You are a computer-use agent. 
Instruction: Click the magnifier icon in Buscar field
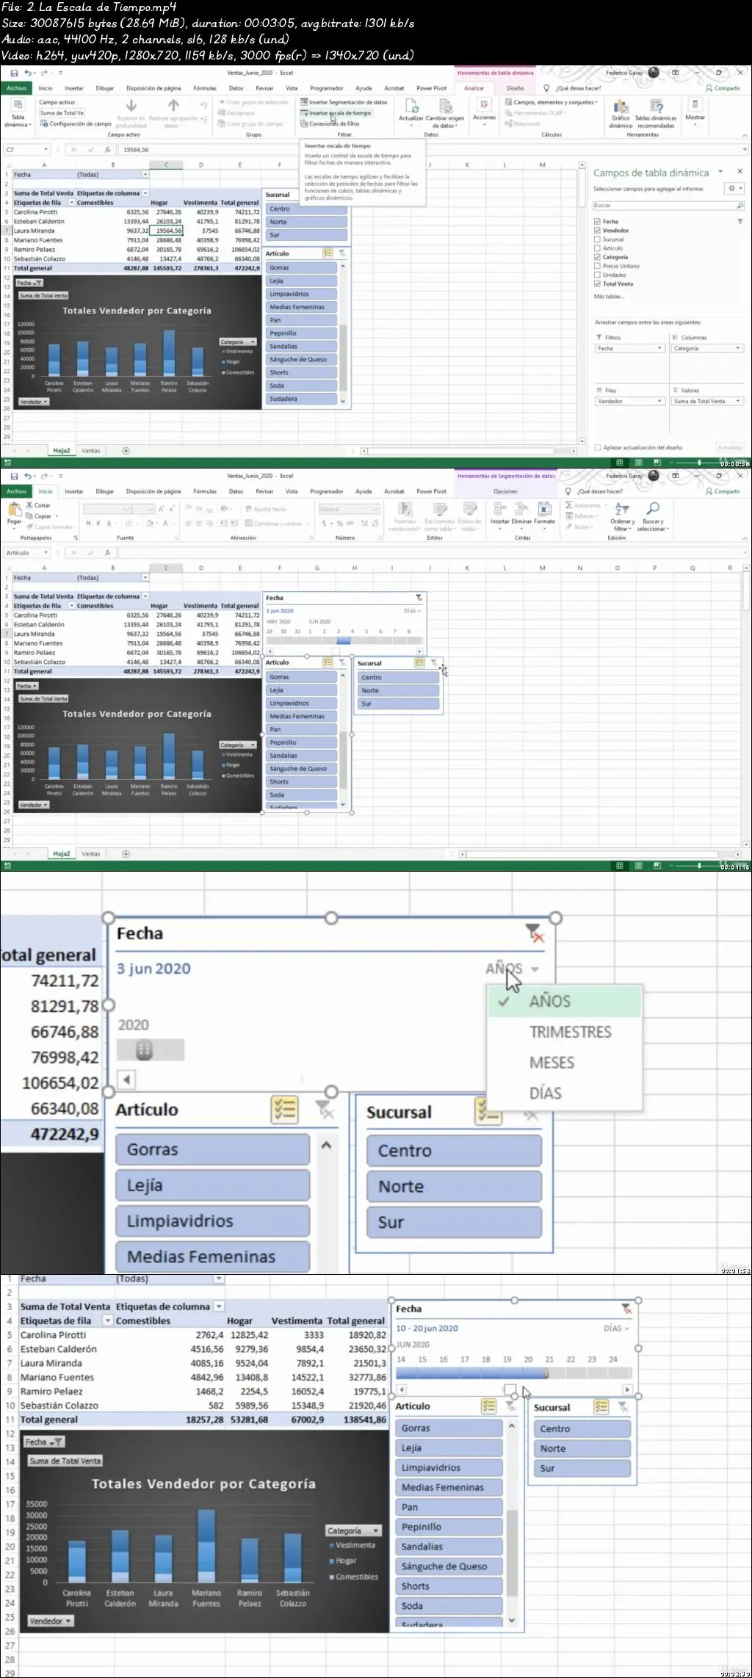coord(740,206)
